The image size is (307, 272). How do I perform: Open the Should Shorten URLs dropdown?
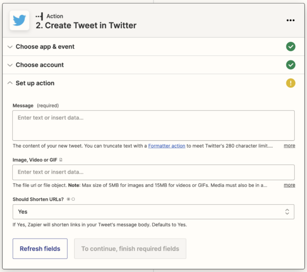[x=153, y=212]
